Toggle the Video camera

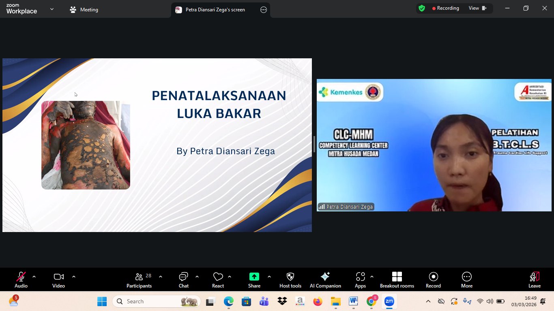click(x=58, y=279)
